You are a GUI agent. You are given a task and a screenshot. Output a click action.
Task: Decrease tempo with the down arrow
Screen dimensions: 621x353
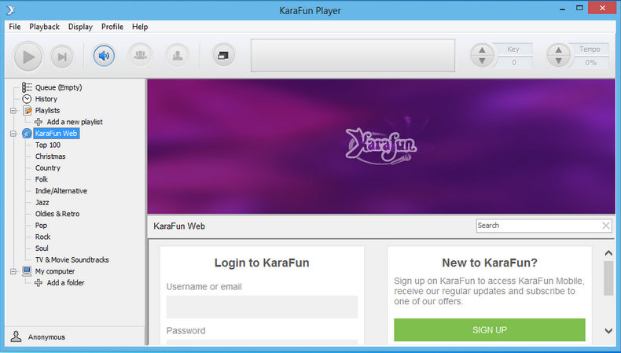(x=558, y=61)
